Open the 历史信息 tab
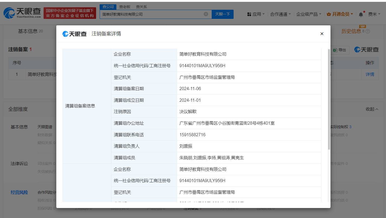The width and height of the screenshot is (386, 218). [x=351, y=31]
